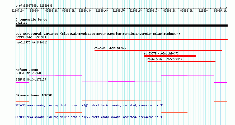The image size is (235, 125).
Task: Select the first orange OMIM SEMA3E gene line
Action: tap(121, 101)
